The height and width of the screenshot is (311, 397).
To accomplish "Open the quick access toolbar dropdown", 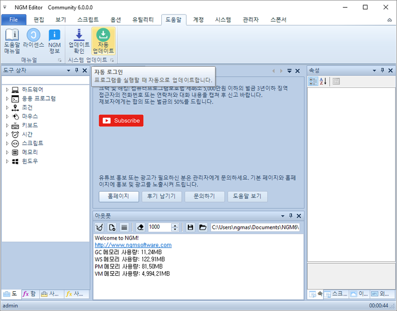I will pyautogui.click(x=5, y=7).
